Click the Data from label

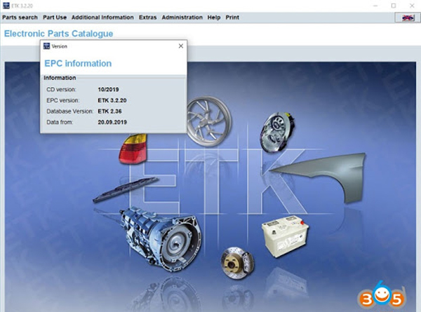[60, 122]
